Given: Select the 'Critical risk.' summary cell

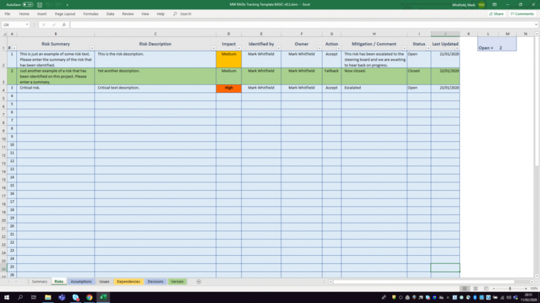Looking at the screenshot, I should click(x=56, y=89).
